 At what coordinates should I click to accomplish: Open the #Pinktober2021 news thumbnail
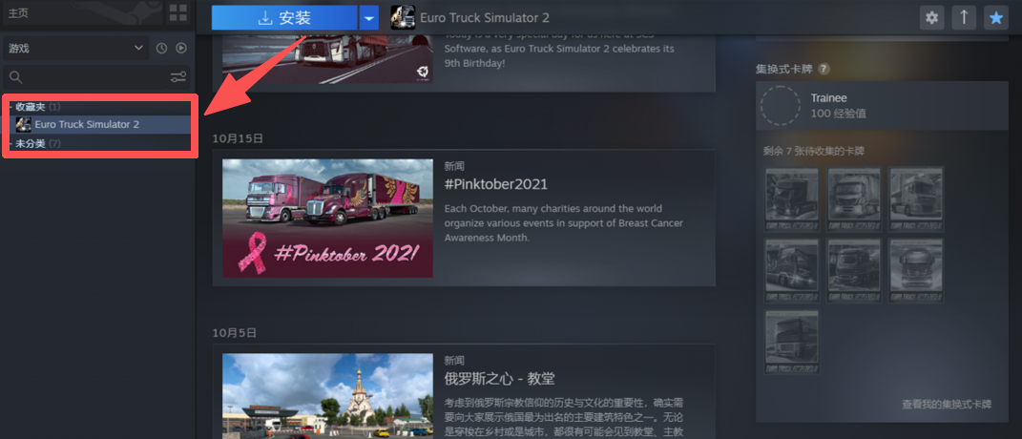pyautogui.click(x=328, y=219)
